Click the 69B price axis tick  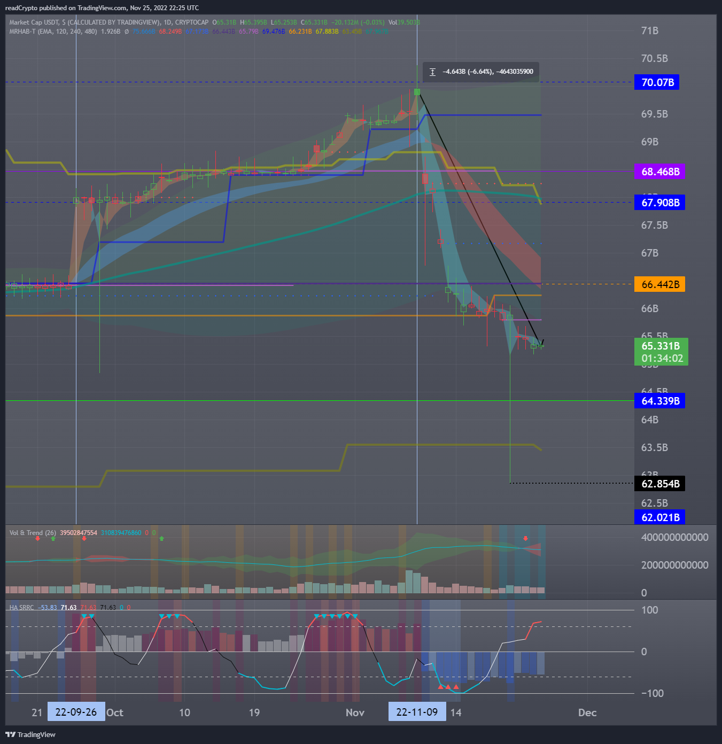(650, 142)
